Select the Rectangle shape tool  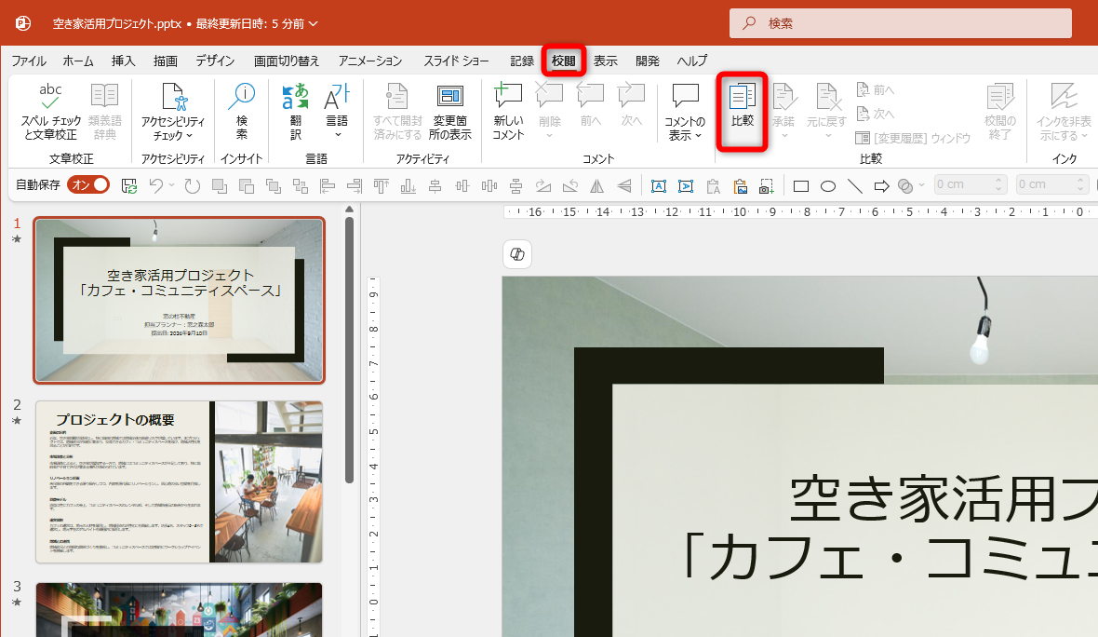coord(801,185)
